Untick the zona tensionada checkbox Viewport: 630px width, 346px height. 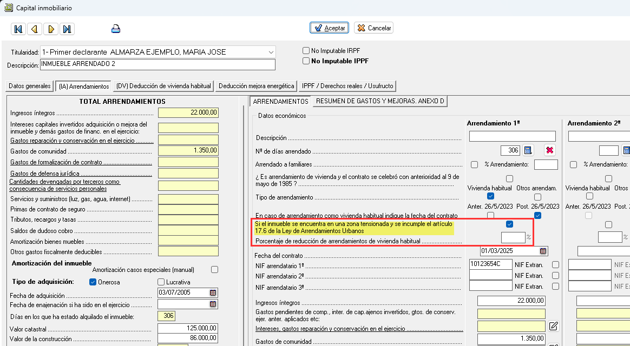509,224
